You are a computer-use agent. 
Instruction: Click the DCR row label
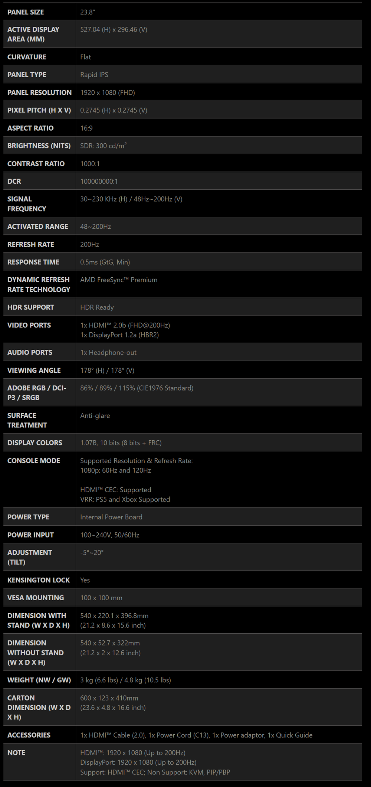click(14, 182)
